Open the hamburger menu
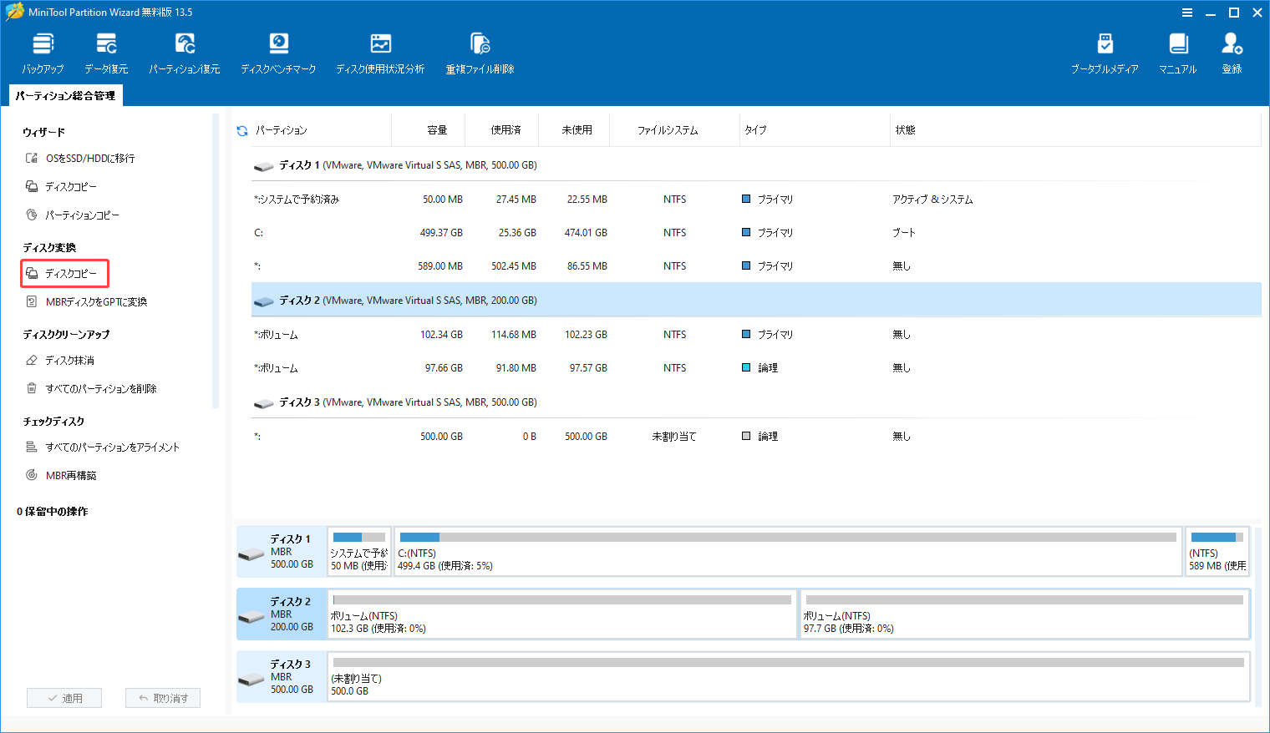The width and height of the screenshot is (1270, 733). coord(1187,13)
